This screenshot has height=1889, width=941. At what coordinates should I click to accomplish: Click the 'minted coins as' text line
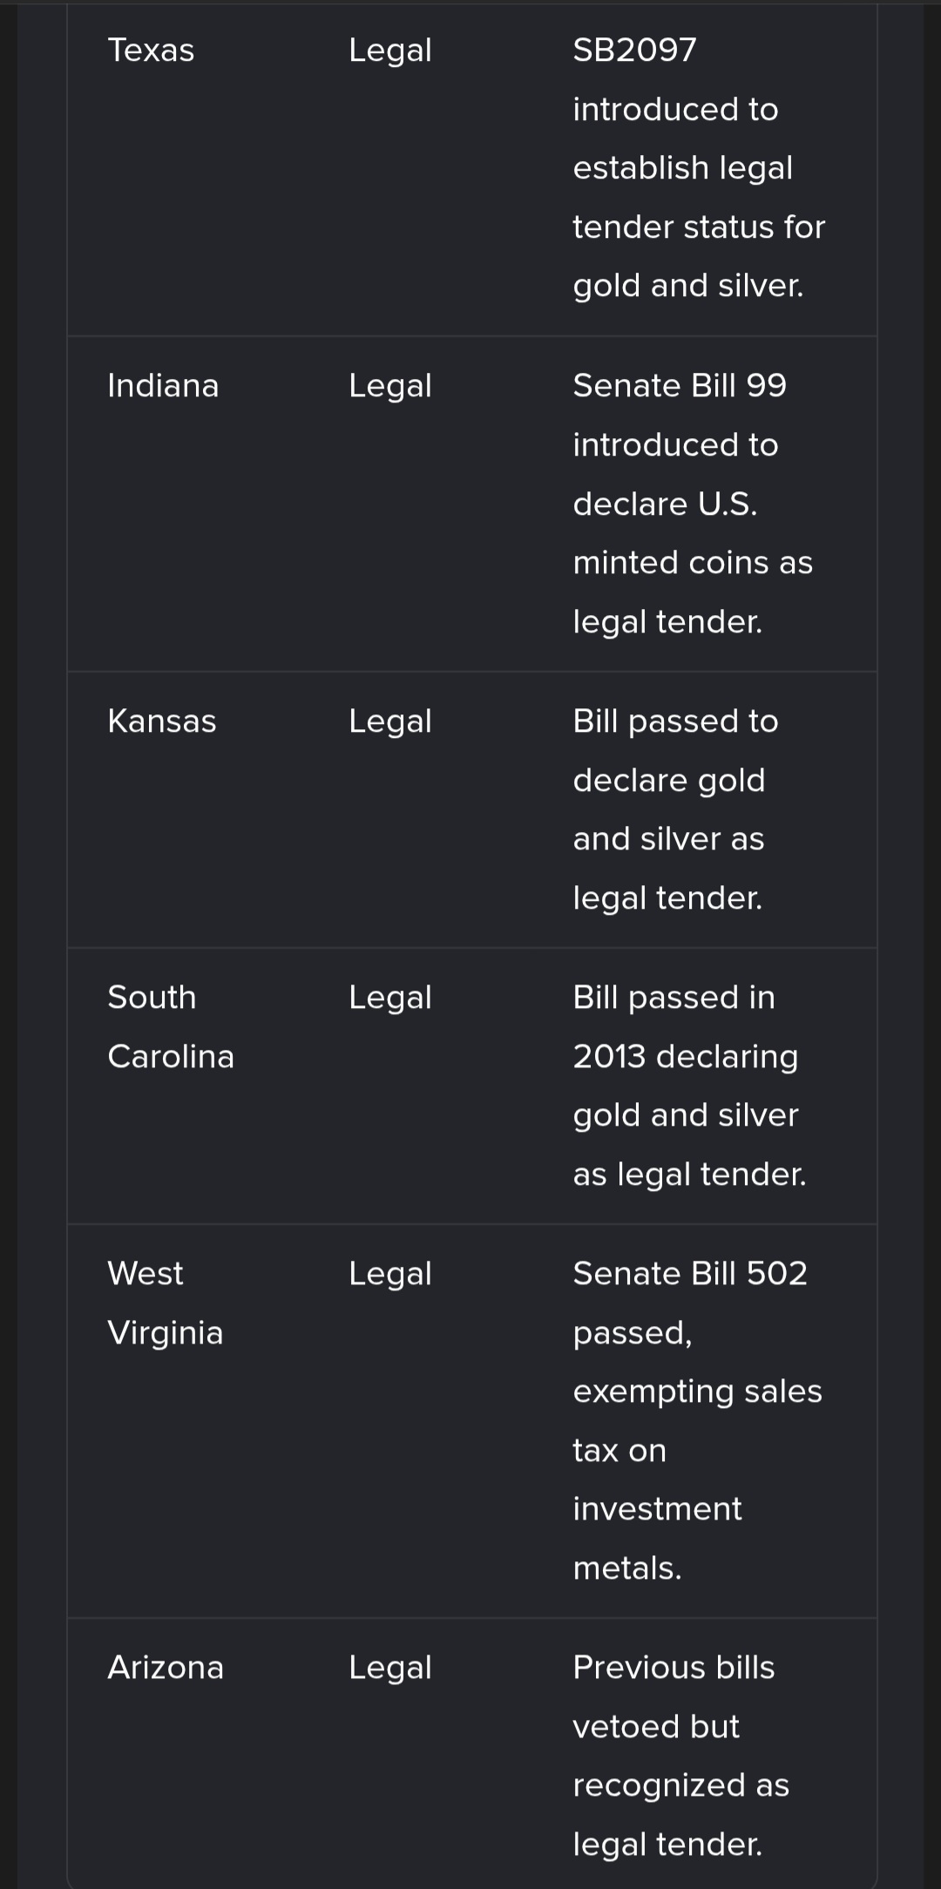coord(692,563)
